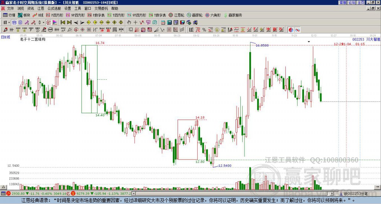Select the red fan lines tool

(x=137, y=30)
